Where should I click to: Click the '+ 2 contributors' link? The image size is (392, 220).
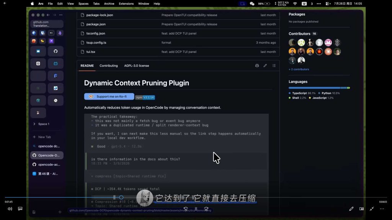pyautogui.click(x=299, y=70)
